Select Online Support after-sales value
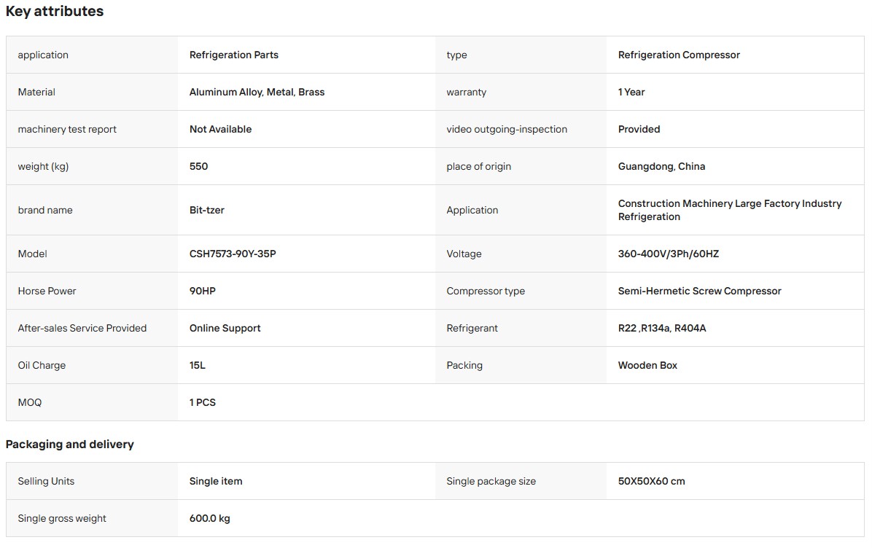This screenshot has width=872, height=548. [225, 328]
